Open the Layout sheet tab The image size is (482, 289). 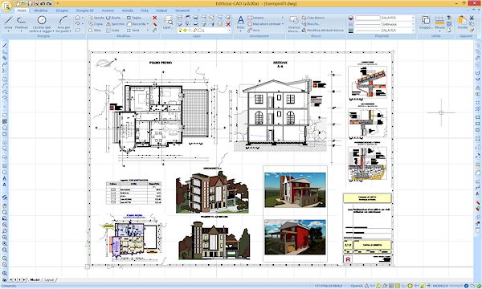coord(49,280)
